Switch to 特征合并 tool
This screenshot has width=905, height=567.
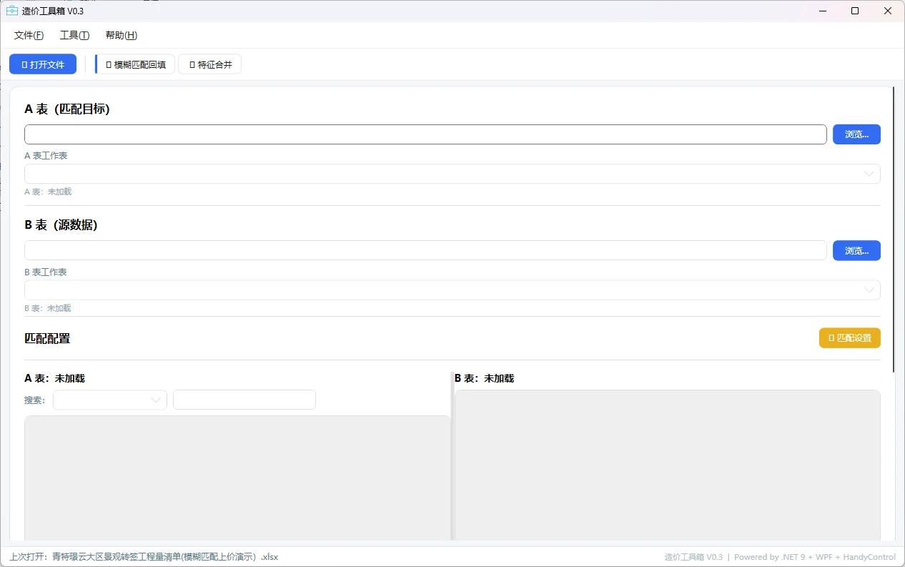pos(210,64)
